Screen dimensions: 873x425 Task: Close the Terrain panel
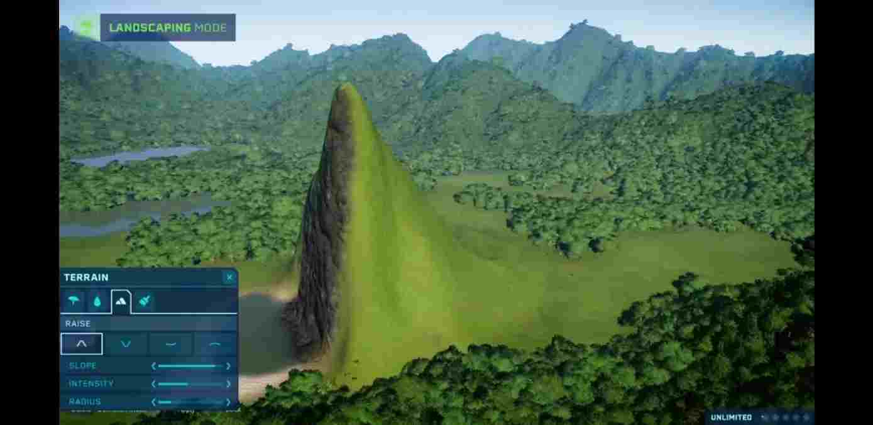point(229,277)
